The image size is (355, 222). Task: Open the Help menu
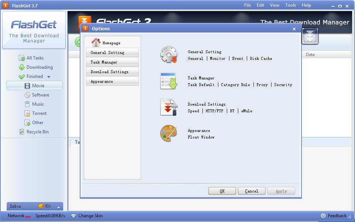306,5
